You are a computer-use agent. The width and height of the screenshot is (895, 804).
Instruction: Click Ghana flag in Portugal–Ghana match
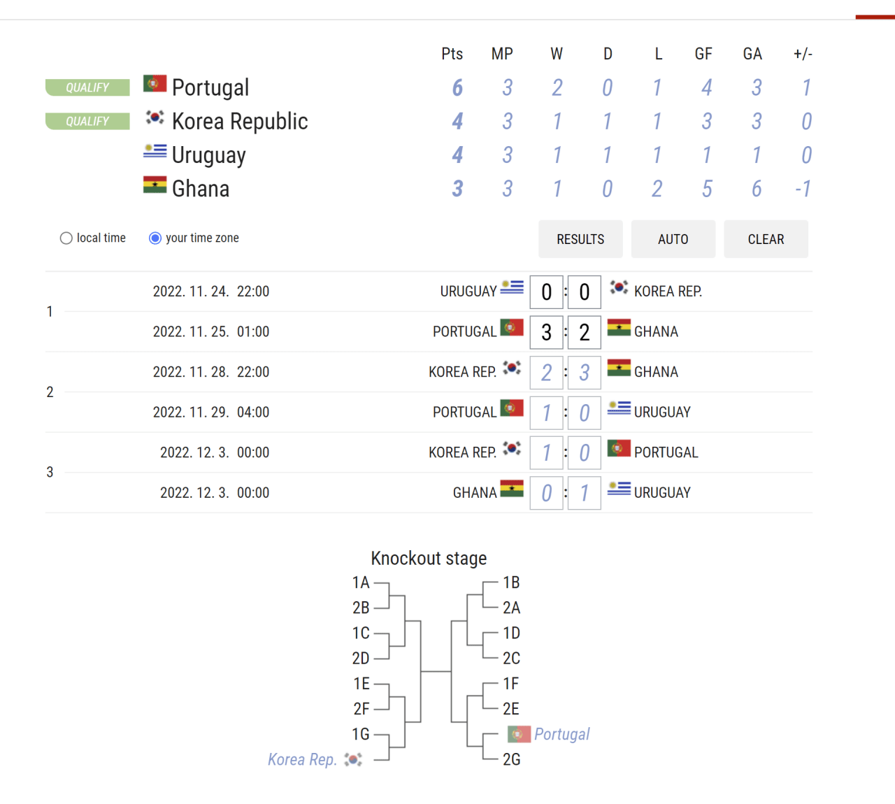click(619, 328)
